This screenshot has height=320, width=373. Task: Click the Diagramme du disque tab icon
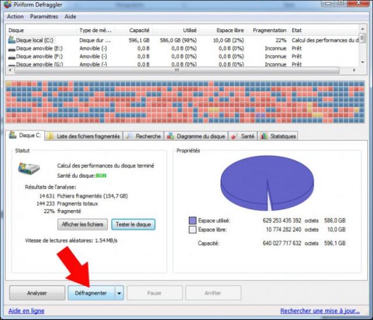tap(171, 136)
